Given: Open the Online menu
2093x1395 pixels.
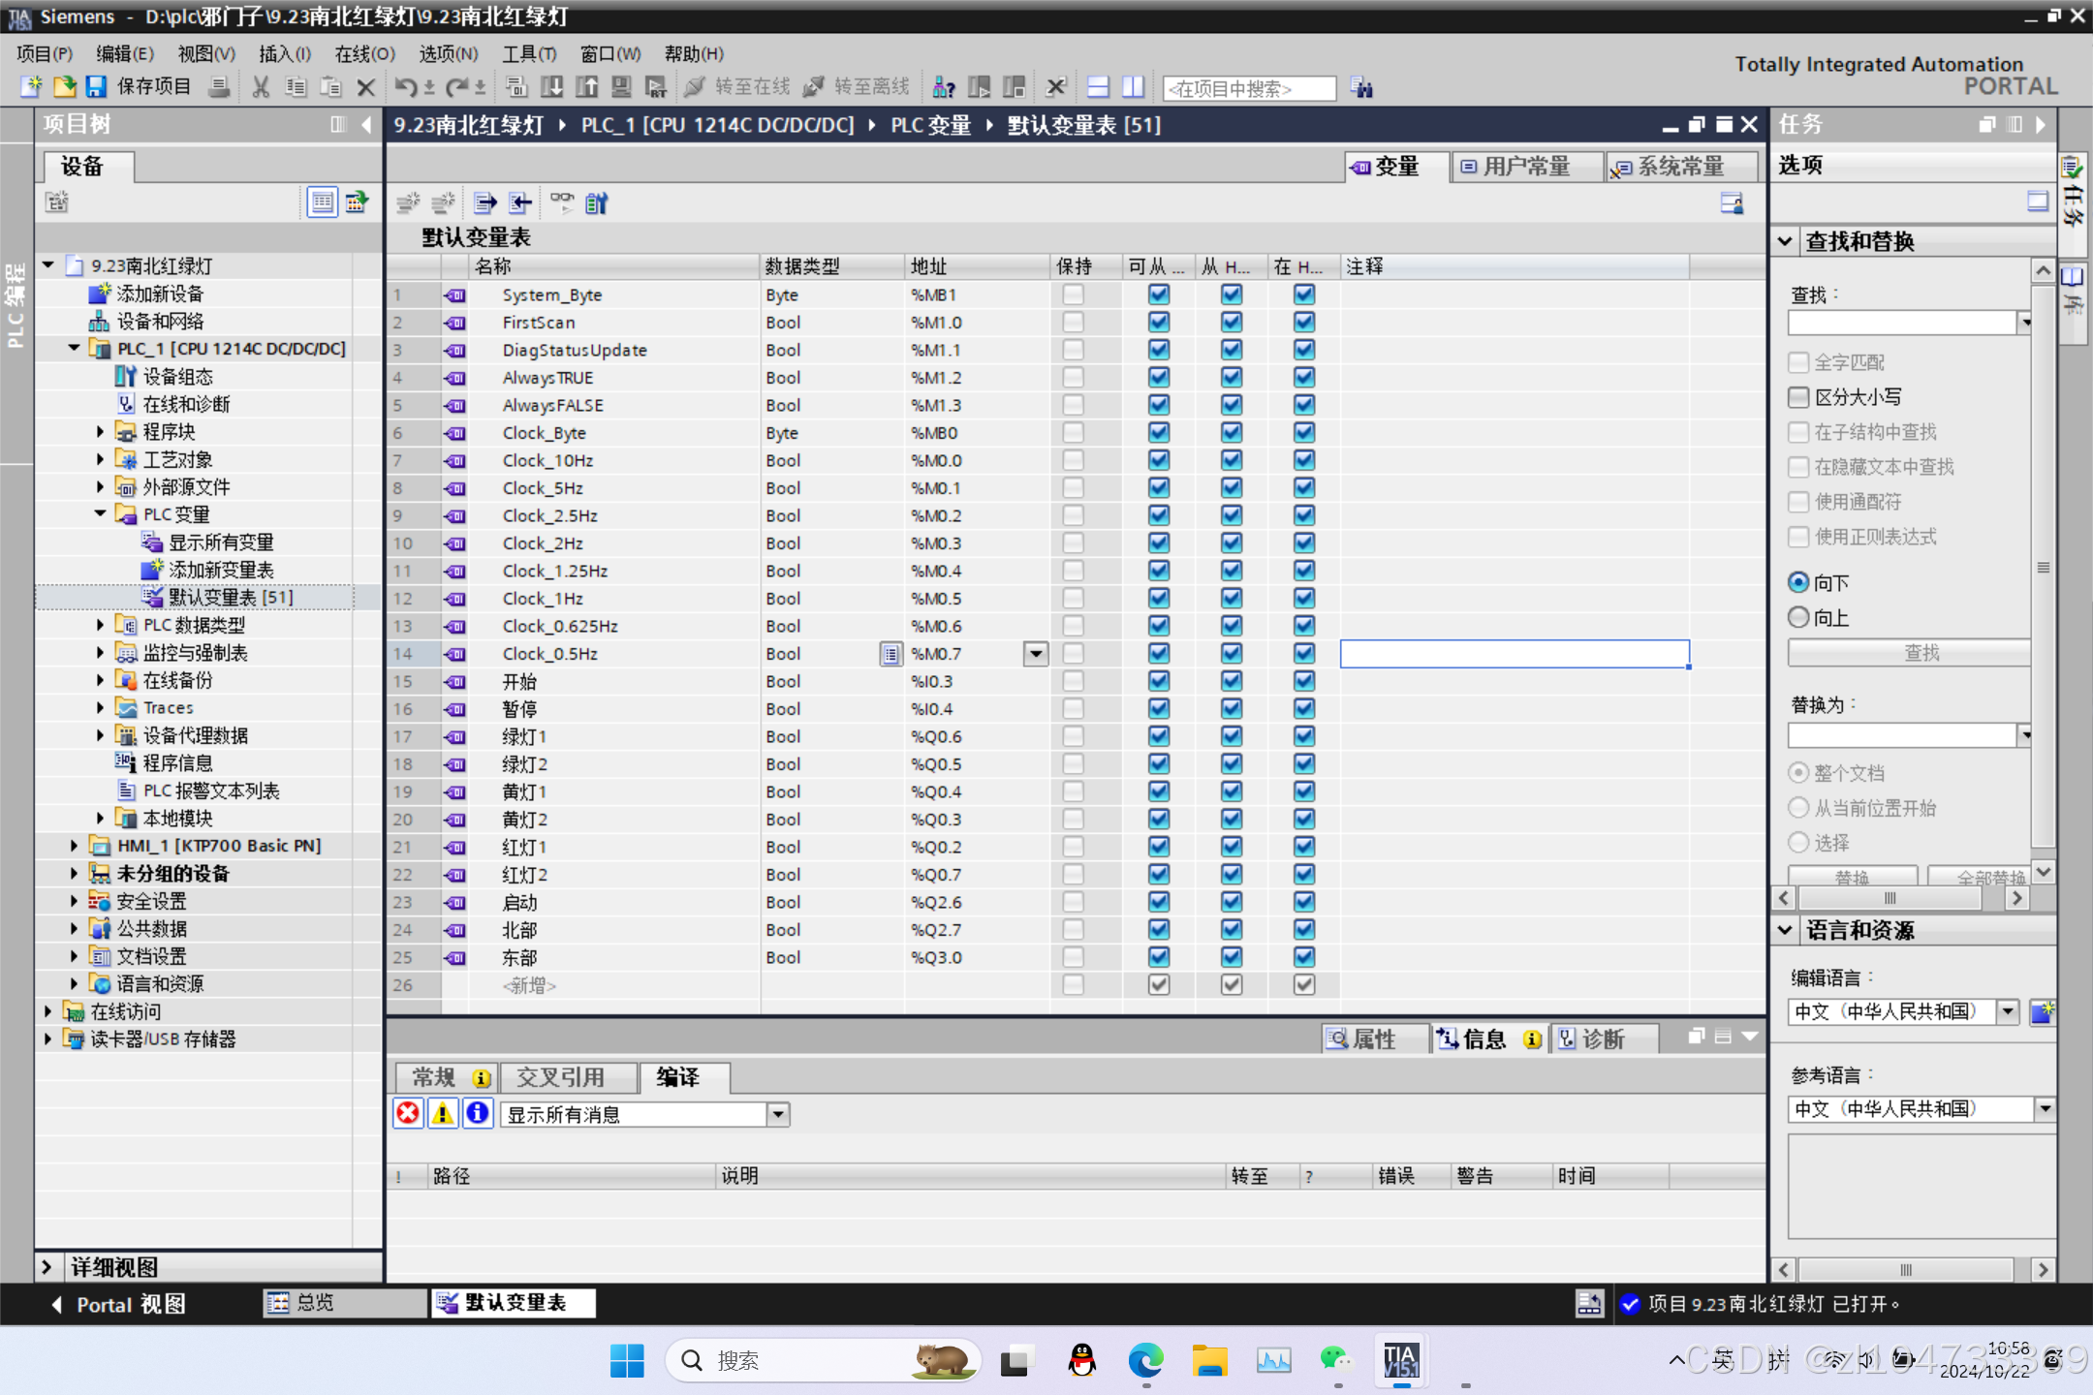Looking at the screenshot, I should [x=364, y=54].
